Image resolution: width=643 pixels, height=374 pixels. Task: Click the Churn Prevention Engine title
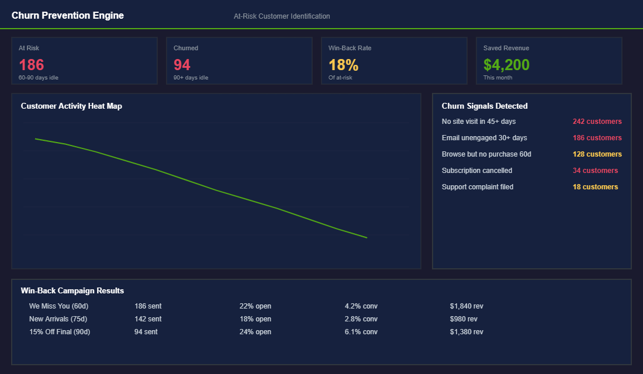point(67,15)
